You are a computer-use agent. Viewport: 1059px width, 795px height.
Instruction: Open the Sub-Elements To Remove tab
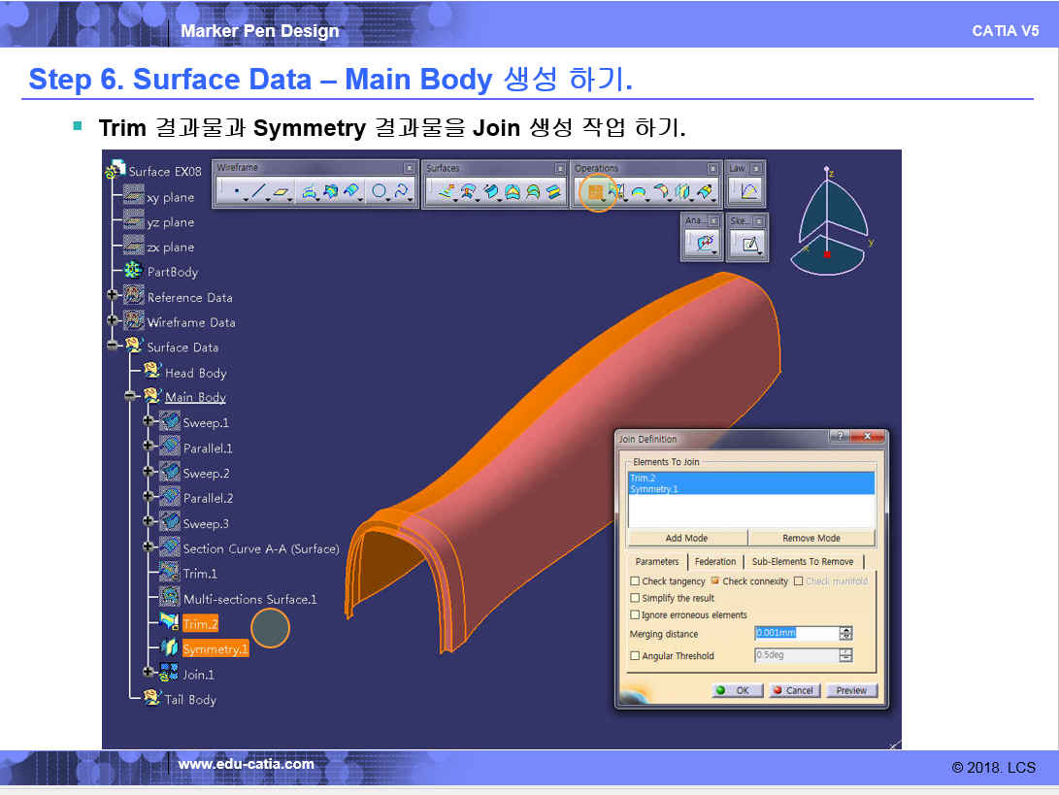(x=803, y=562)
